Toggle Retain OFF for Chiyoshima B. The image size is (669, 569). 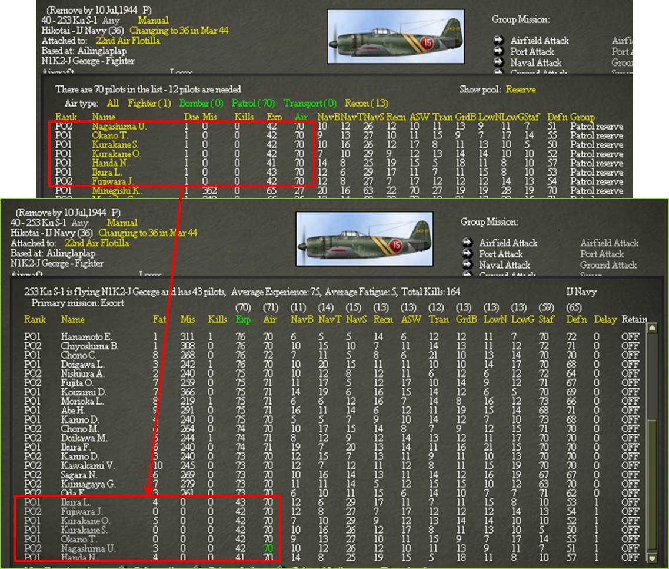click(x=630, y=346)
